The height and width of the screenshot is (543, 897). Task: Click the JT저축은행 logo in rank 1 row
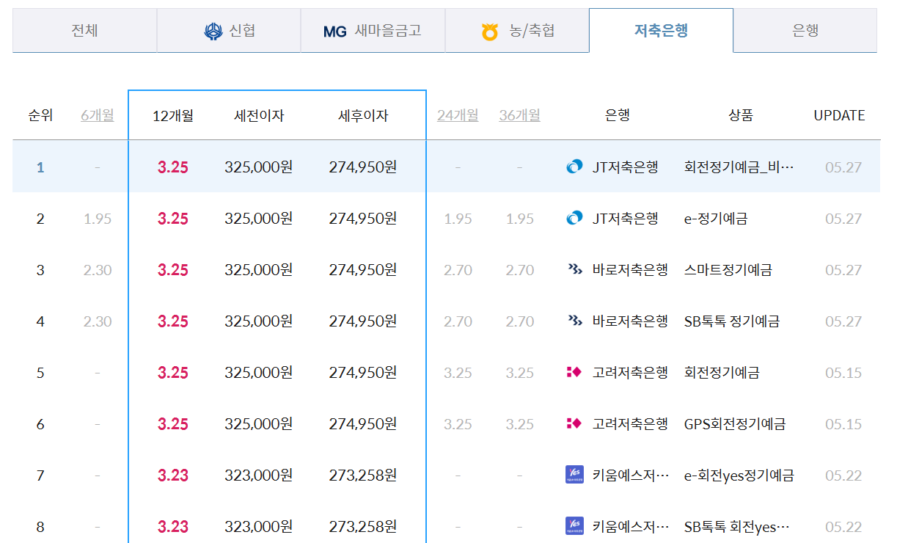click(x=575, y=167)
